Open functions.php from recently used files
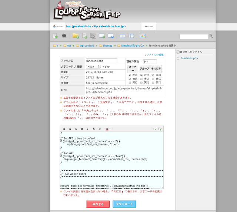237x212 pixels. [189, 58]
